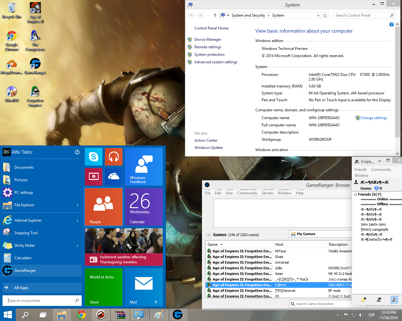Open Help menu in GameRanger
402x321 pixels.
(300, 193)
